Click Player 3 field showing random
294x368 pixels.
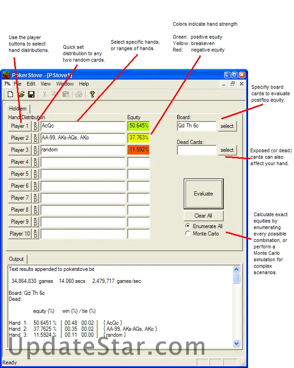pyautogui.click(x=83, y=150)
